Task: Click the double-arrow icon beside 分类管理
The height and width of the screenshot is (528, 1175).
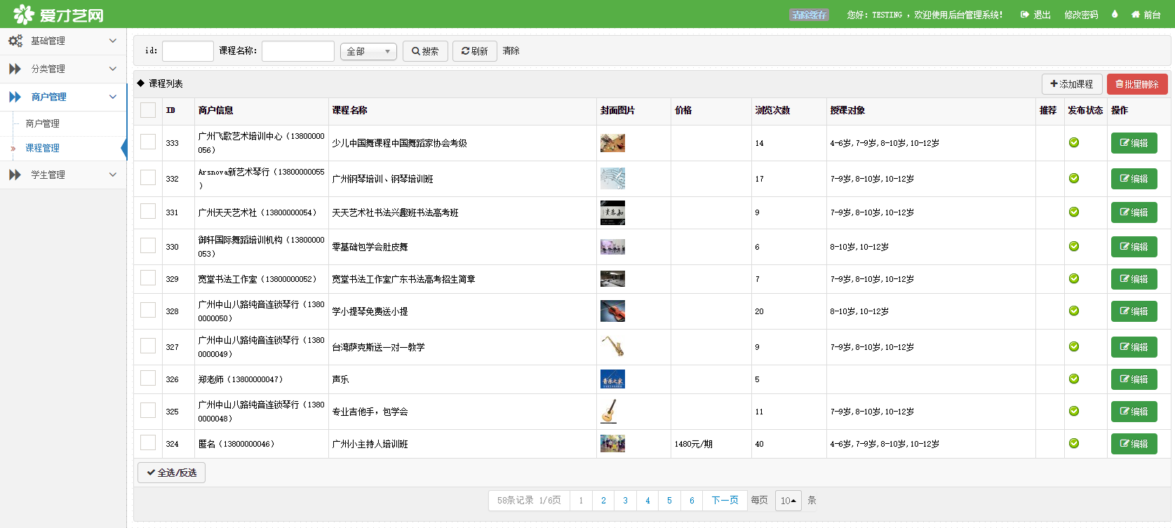Action: [x=15, y=69]
